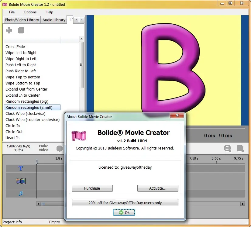The height and width of the screenshot is (227, 251).
Task: Click the text track T icon
Action: [x=21, y=168]
